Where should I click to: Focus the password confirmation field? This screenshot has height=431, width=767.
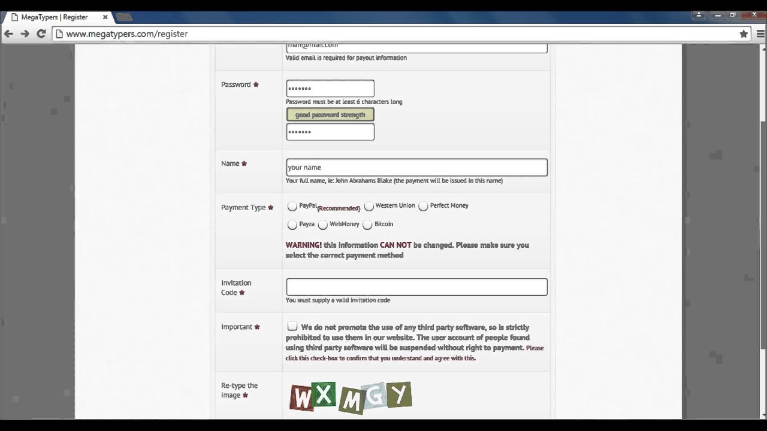330,132
